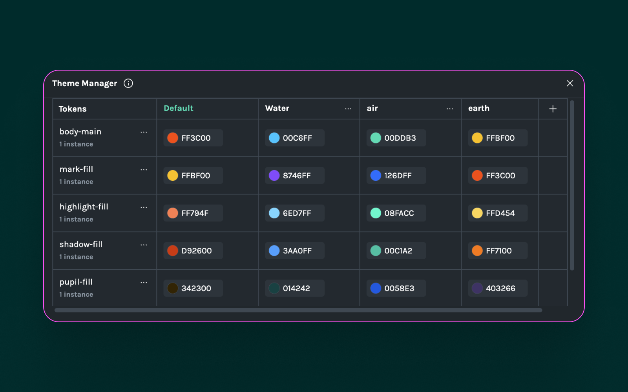Pick the red D92600 swatch

pyautogui.click(x=173, y=251)
